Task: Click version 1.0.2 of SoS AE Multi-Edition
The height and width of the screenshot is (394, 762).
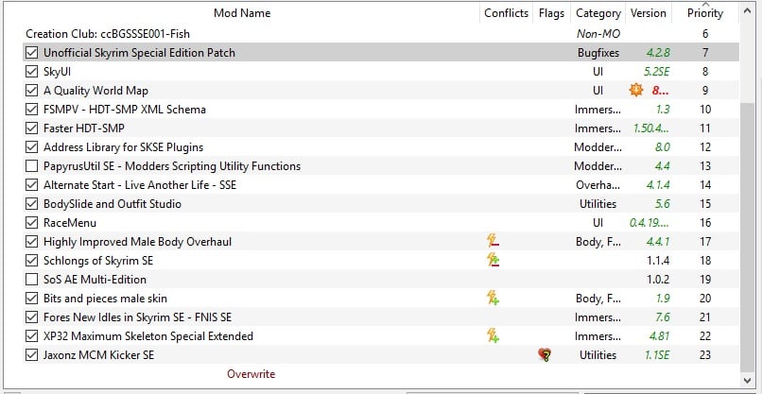Action: click(x=658, y=280)
